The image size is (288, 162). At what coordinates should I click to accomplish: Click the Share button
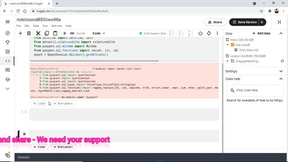215,22
